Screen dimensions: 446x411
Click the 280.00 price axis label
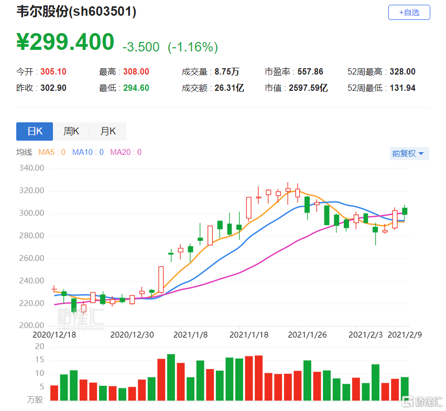pyautogui.click(x=31, y=236)
